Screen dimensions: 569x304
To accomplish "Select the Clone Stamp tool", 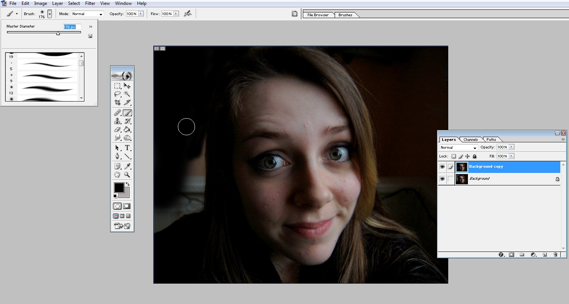I will pos(117,121).
